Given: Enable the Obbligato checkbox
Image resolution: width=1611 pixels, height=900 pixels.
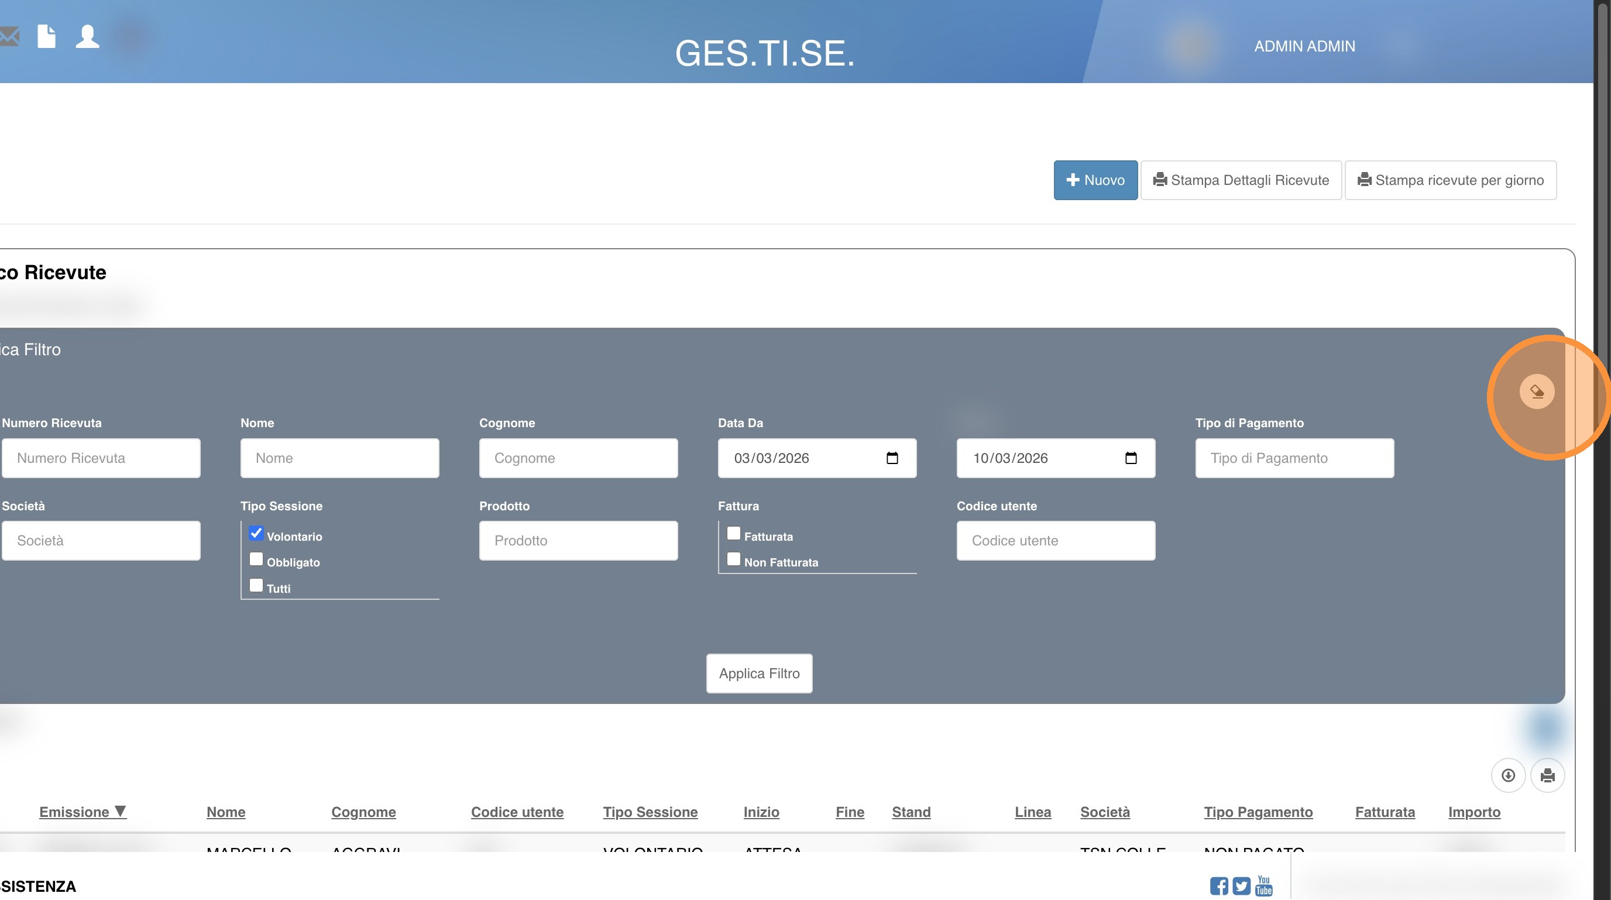Looking at the screenshot, I should (256, 559).
